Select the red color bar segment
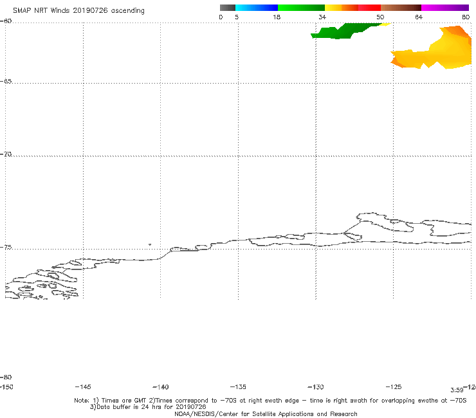The height and width of the screenshot is (418, 476). click(369, 8)
